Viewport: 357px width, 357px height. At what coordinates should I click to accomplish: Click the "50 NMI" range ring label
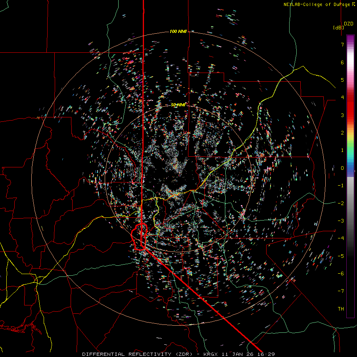(178, 105)
